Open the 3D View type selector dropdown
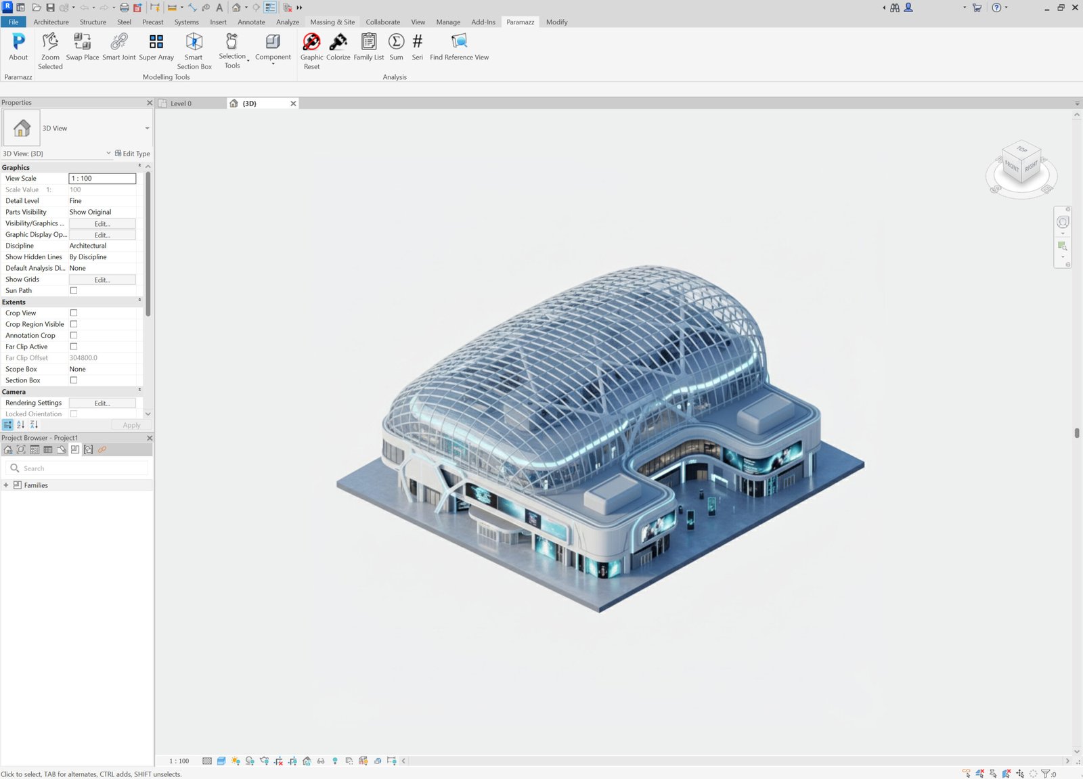The width and height of the screenshot is (1083, 779). 147,129
